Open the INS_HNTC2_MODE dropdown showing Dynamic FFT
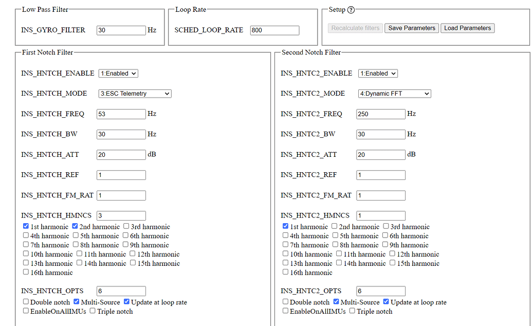The image size is (532, 326). pos(394,93)
